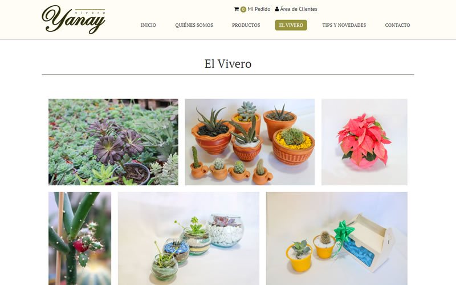
Task: Open the pink poinsettia photo
Action: (364, 142)
